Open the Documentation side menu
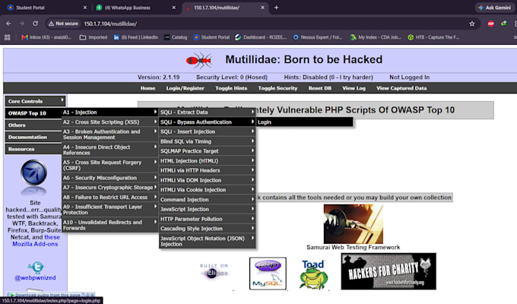 (33, 137)
